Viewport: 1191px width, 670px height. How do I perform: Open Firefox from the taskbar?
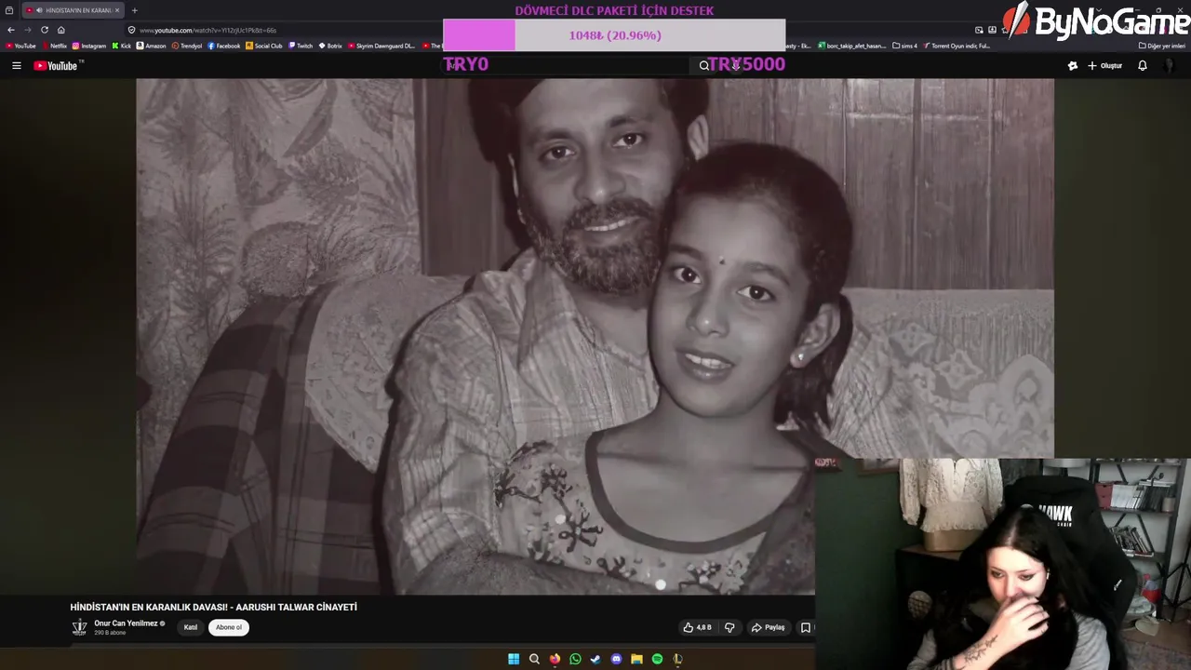coord(555,659)
